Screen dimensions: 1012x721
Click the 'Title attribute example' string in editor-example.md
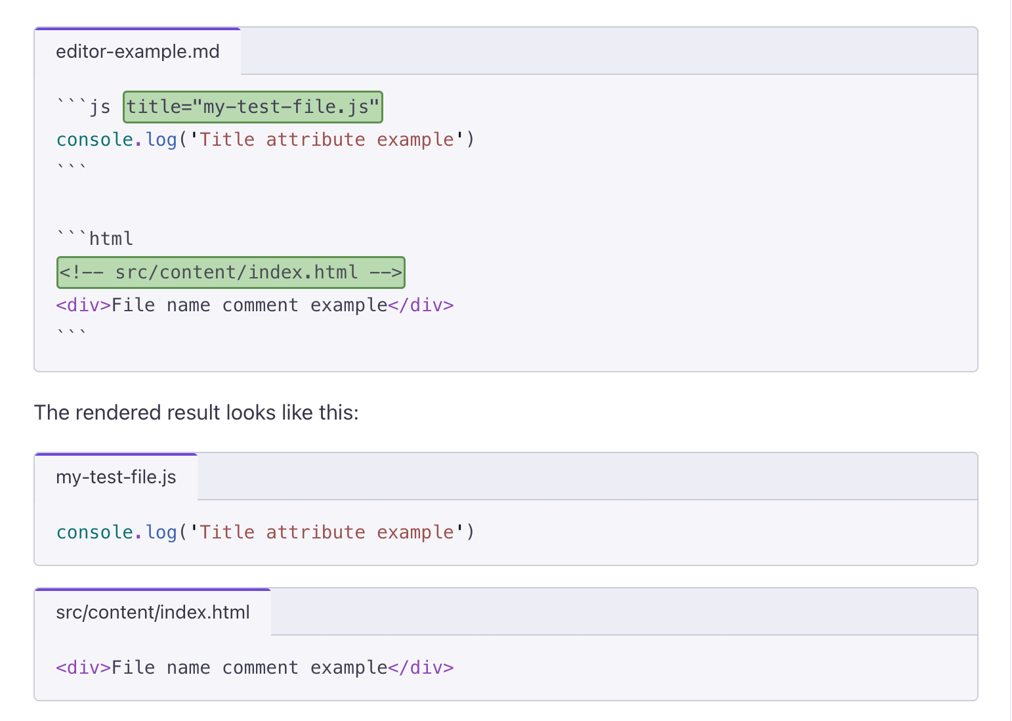coord(327,140)
